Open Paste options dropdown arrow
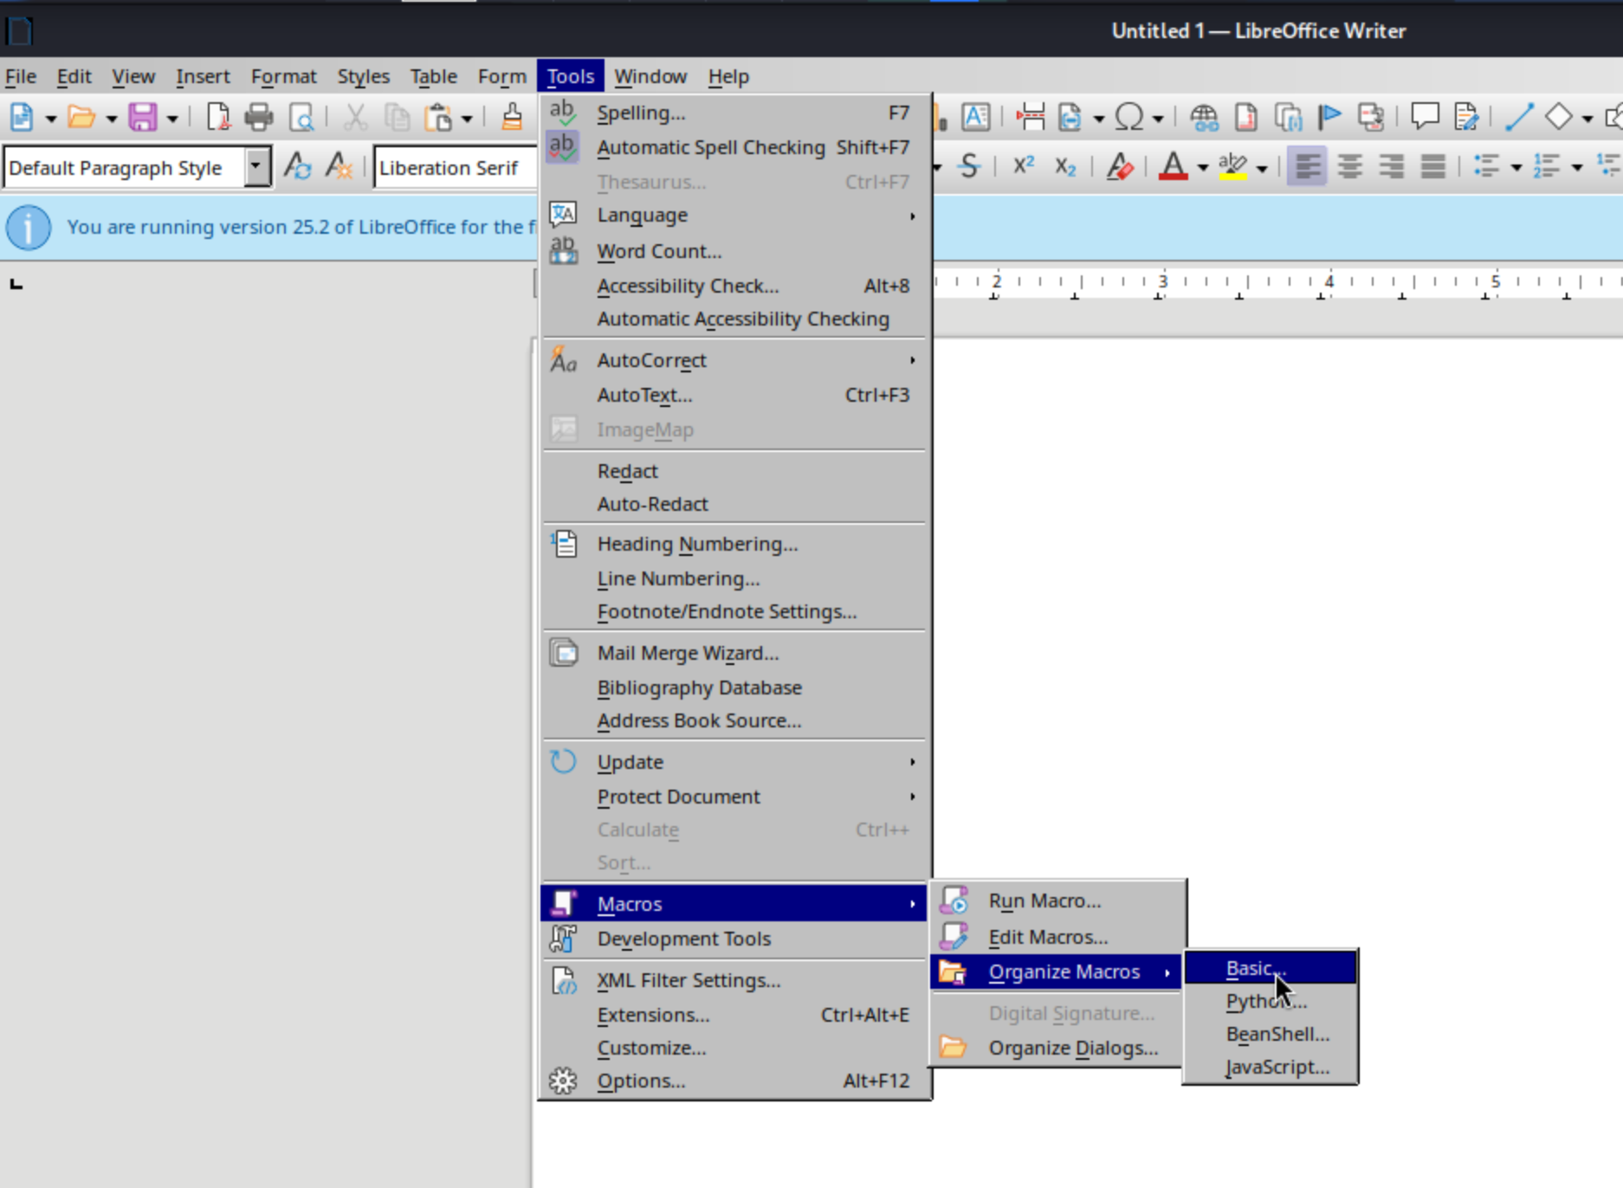1623x1188 pixels. (467, 119)
